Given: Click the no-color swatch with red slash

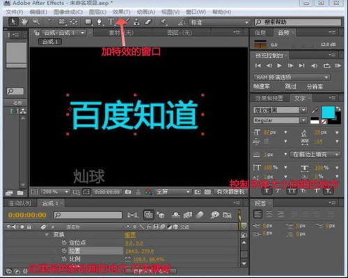Looking at the screenshot, I should click(324, 122).
